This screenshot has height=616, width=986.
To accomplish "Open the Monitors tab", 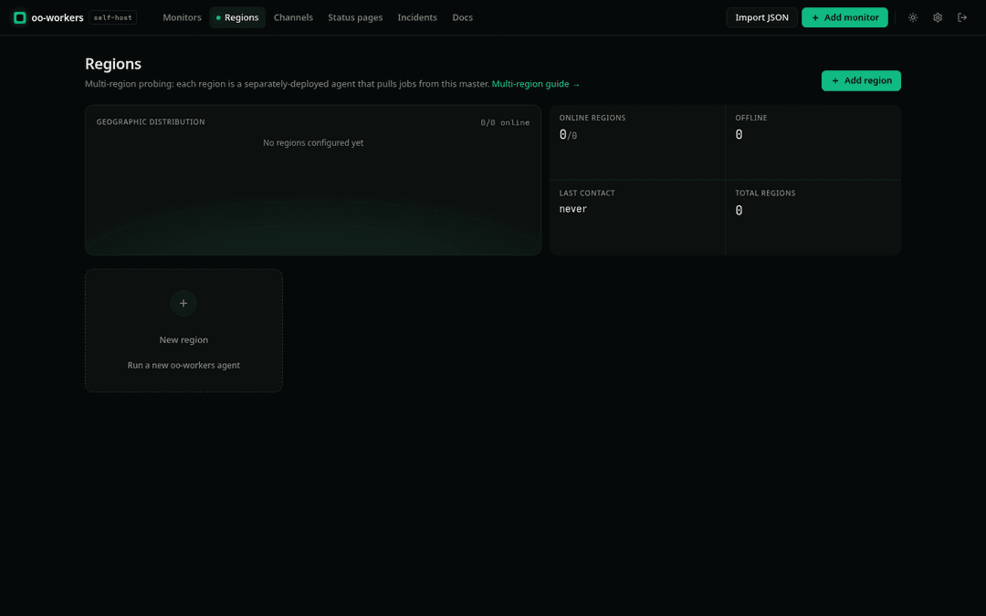I will [x=182, y=17].
